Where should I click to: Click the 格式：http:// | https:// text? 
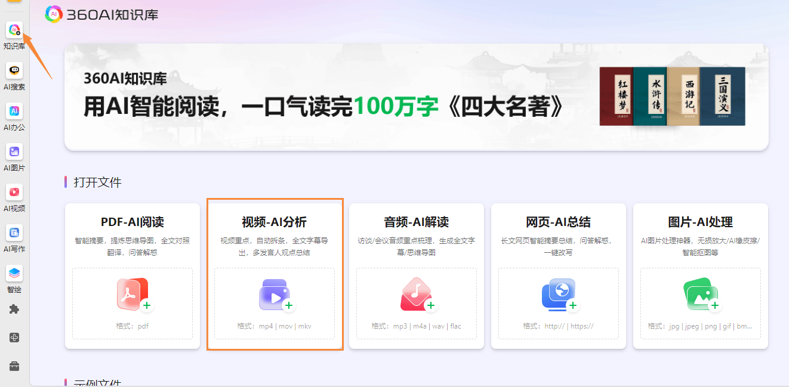pyautogui.click(x=559, y=326)
